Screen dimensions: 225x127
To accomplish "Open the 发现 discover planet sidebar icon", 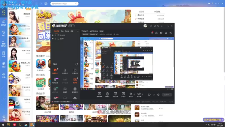I will tap(4, 75).
